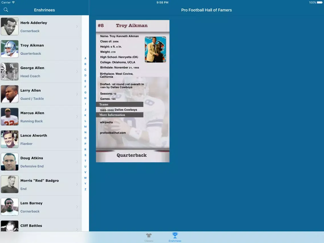The width and height of the screenshot is (324, 243).
Task: Click Birthdate: November 21, 1966 line
Action: [120, 68]
